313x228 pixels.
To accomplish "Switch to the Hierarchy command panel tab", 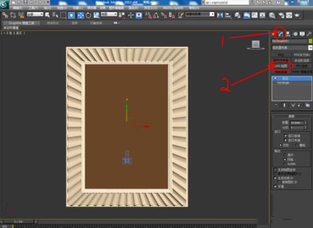I will click(288, 33).
